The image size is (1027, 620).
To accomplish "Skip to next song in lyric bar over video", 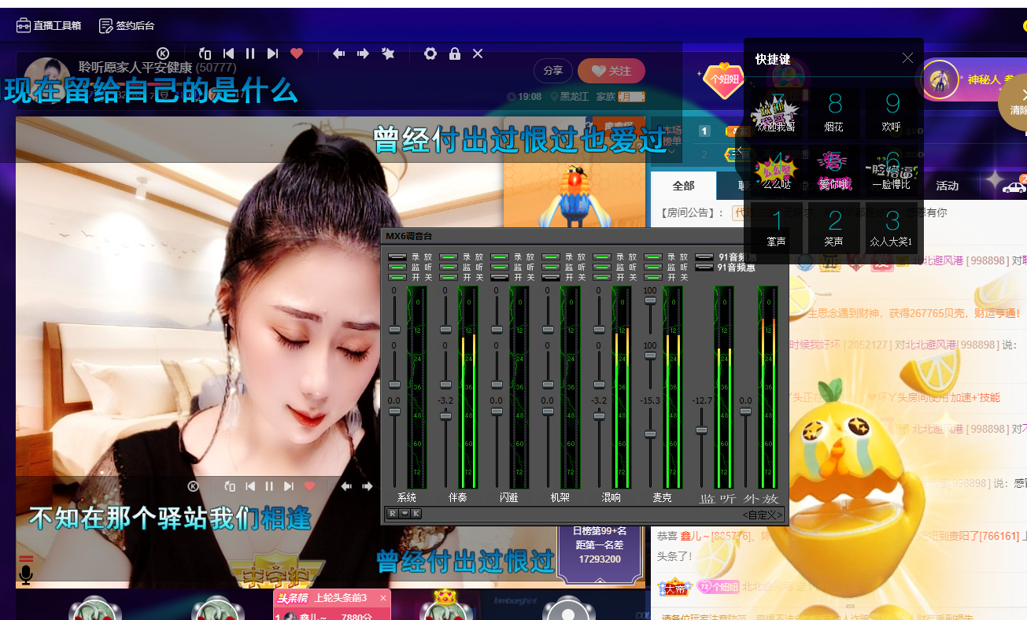I will coord(289,486).
